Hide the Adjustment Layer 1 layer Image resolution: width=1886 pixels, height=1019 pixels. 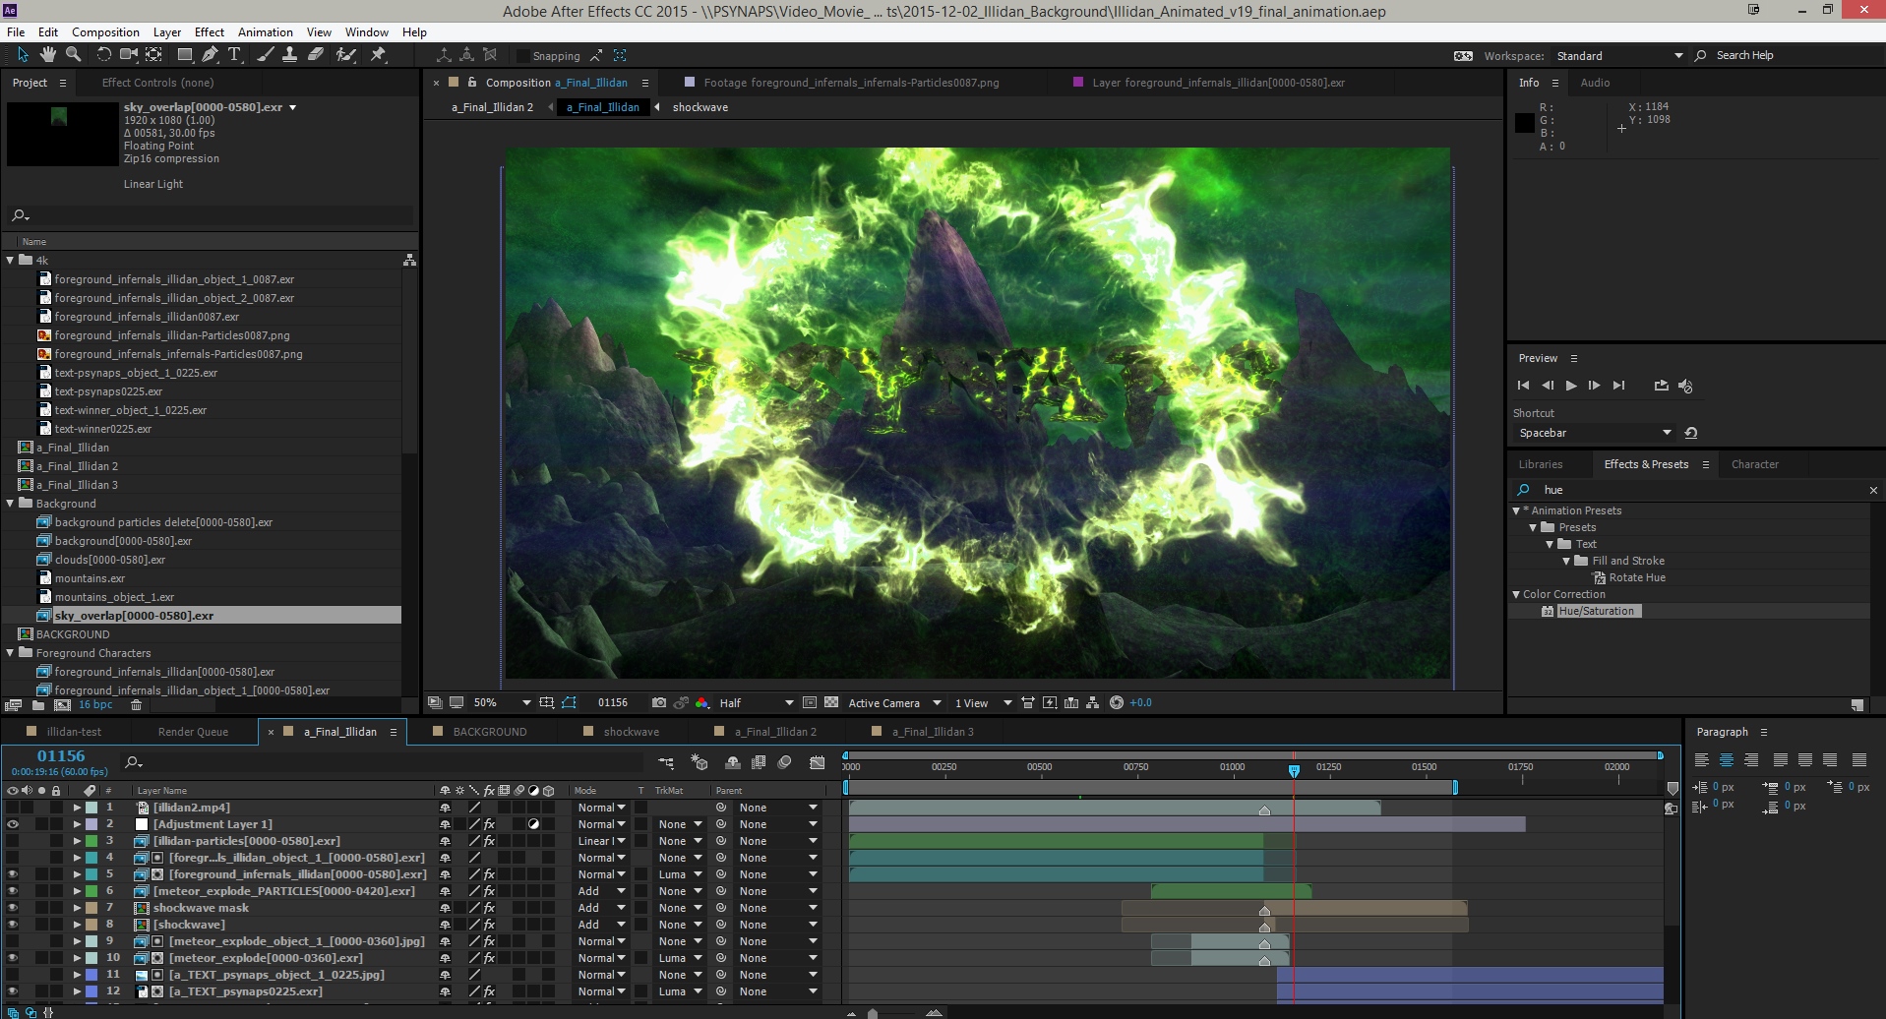[13, 824]
